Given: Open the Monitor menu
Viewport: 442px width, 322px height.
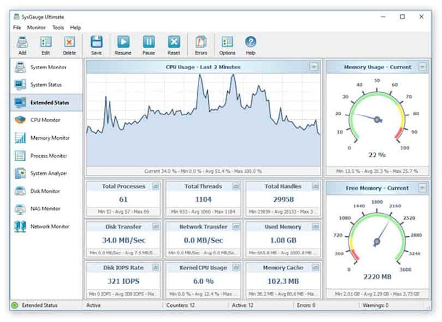Looking at the screenshot, I should (36, 28).
